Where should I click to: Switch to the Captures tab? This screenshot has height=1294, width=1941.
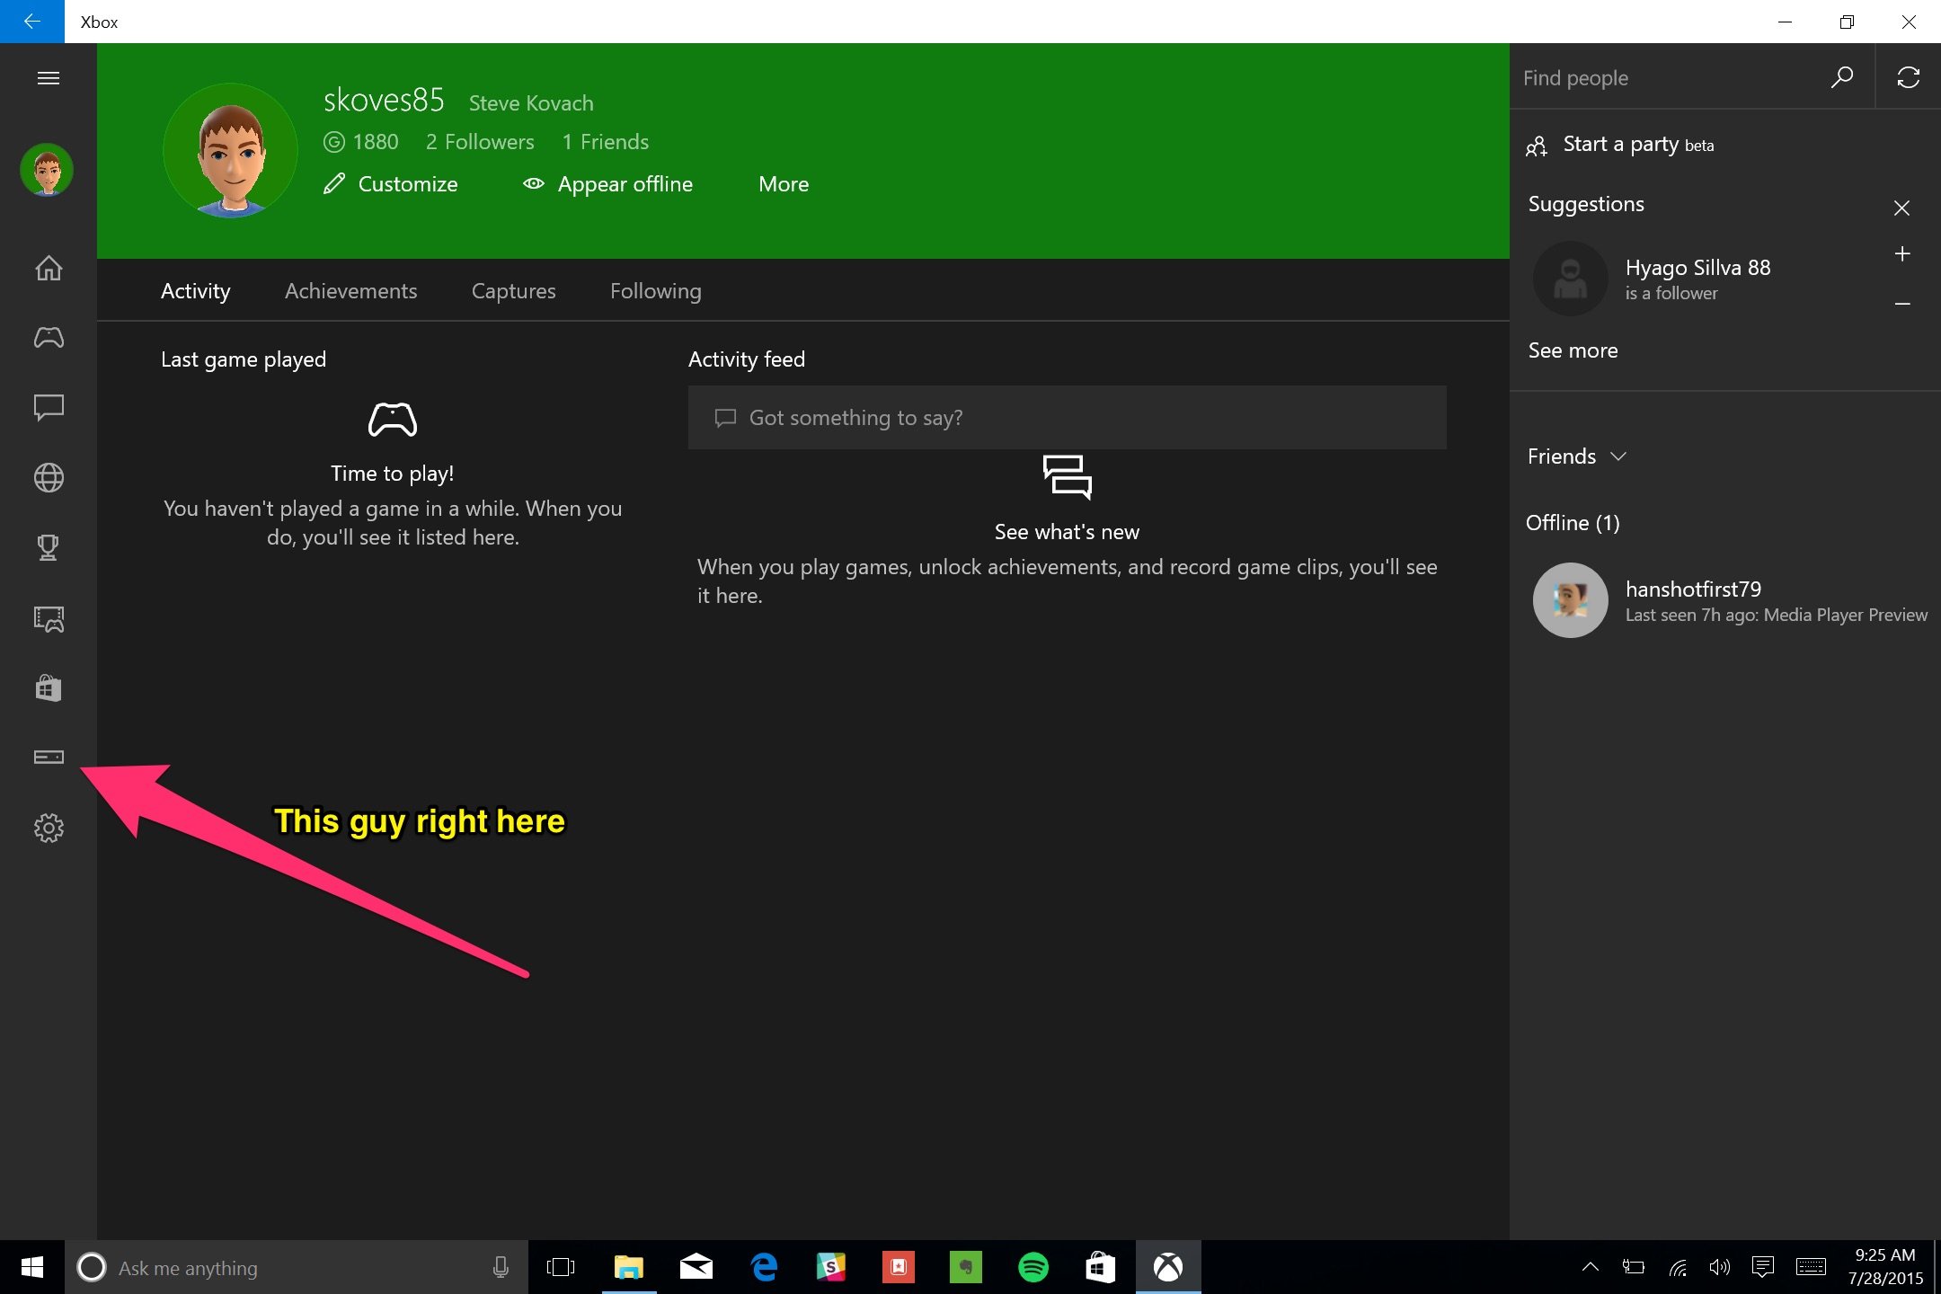pos(513,291)
